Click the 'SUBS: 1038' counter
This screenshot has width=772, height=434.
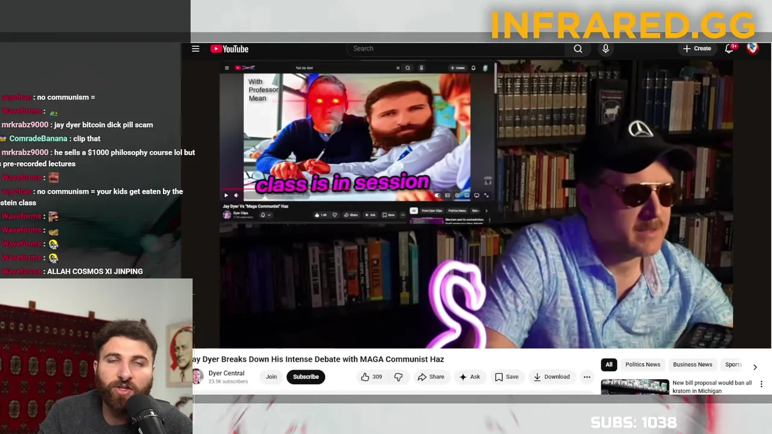pos(633,423)
